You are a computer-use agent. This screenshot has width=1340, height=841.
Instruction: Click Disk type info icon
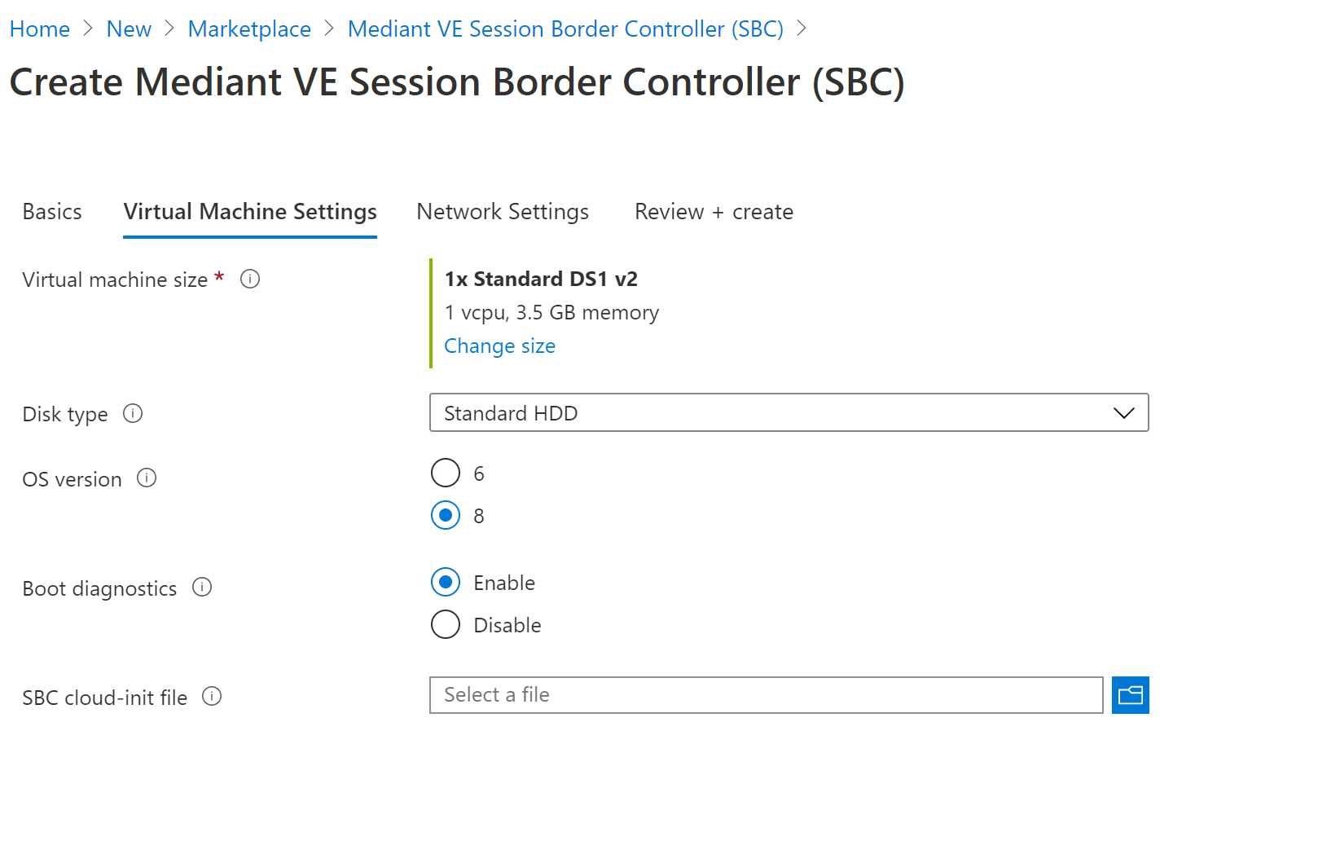(x=133, y=413)
